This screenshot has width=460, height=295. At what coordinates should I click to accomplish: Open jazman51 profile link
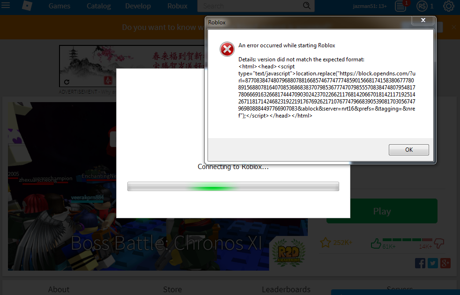(370, 6)
